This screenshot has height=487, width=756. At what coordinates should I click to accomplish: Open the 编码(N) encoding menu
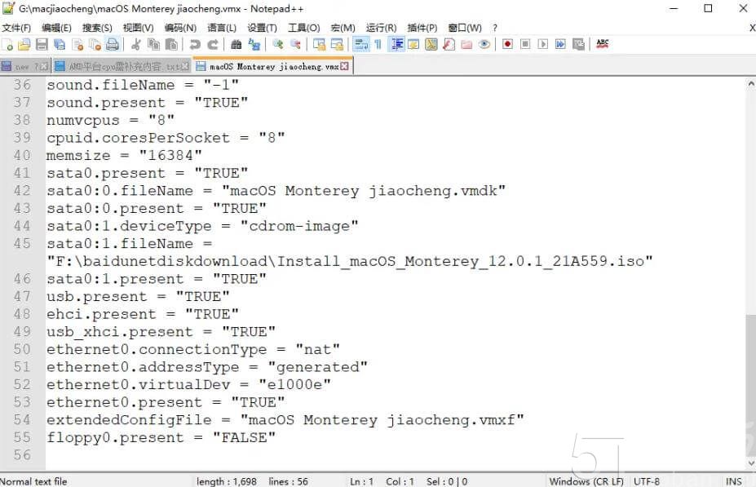coord(183,27)
